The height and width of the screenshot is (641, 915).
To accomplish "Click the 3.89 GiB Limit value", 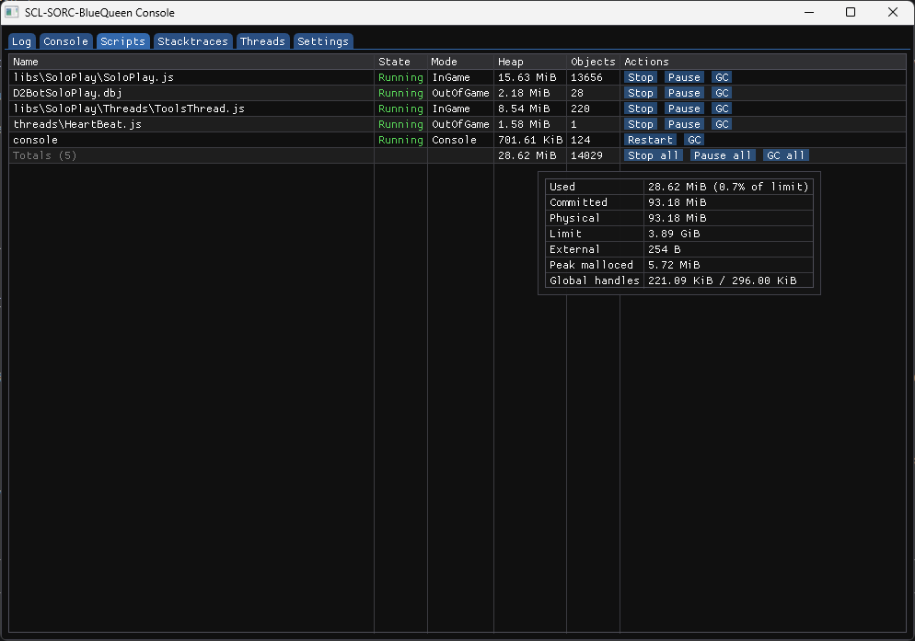I will pyautogui.click(x=674, y=234).
